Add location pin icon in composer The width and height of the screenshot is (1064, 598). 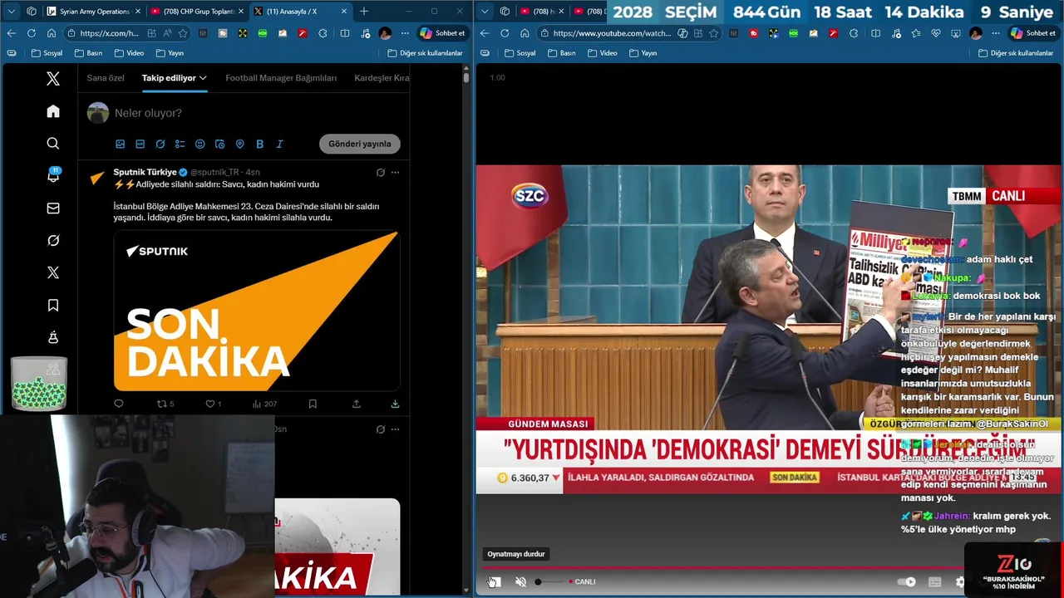click(x=239, y=144)
